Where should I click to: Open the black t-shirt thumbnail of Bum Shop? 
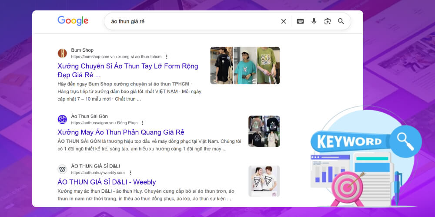[221, 66]
